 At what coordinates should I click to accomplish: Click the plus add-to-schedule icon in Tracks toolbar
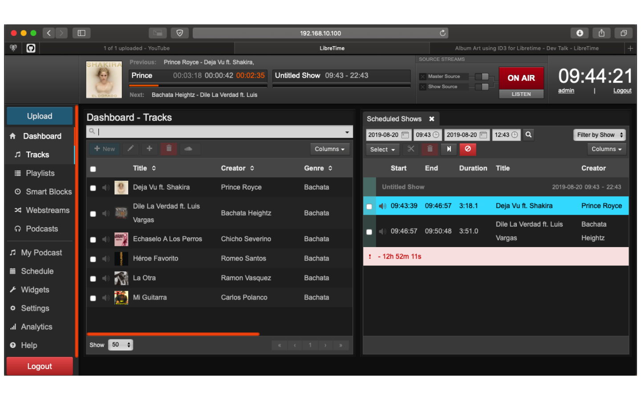pyautogui.click(x=150, y=149)
